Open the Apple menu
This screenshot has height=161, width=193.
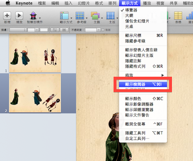pyautogui.click(x=8, y=3)
